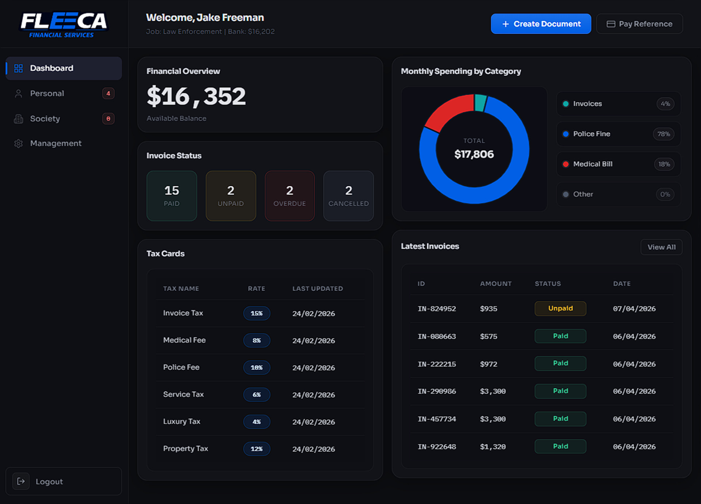Click the Management gear icon

tap(18, 144)
